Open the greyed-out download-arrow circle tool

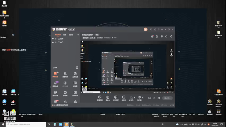click(x=65, y=84)
